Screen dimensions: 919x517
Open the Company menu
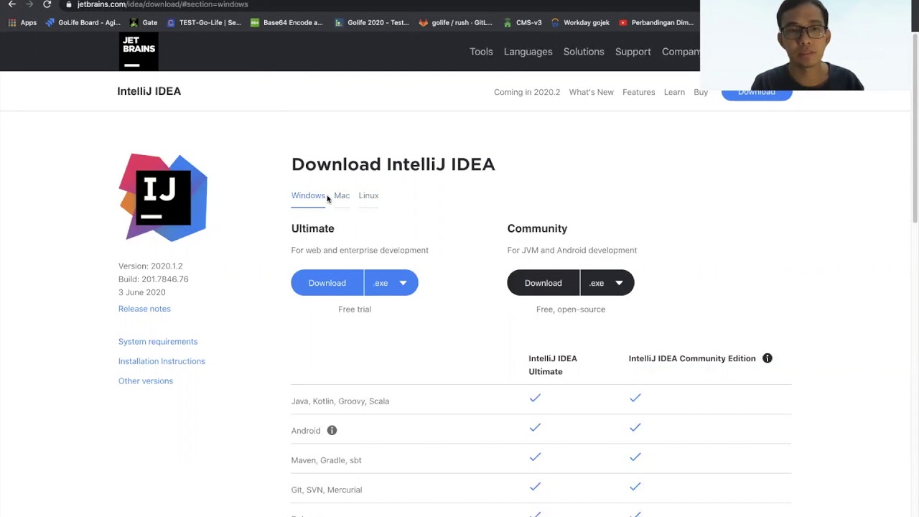point(681,52)
